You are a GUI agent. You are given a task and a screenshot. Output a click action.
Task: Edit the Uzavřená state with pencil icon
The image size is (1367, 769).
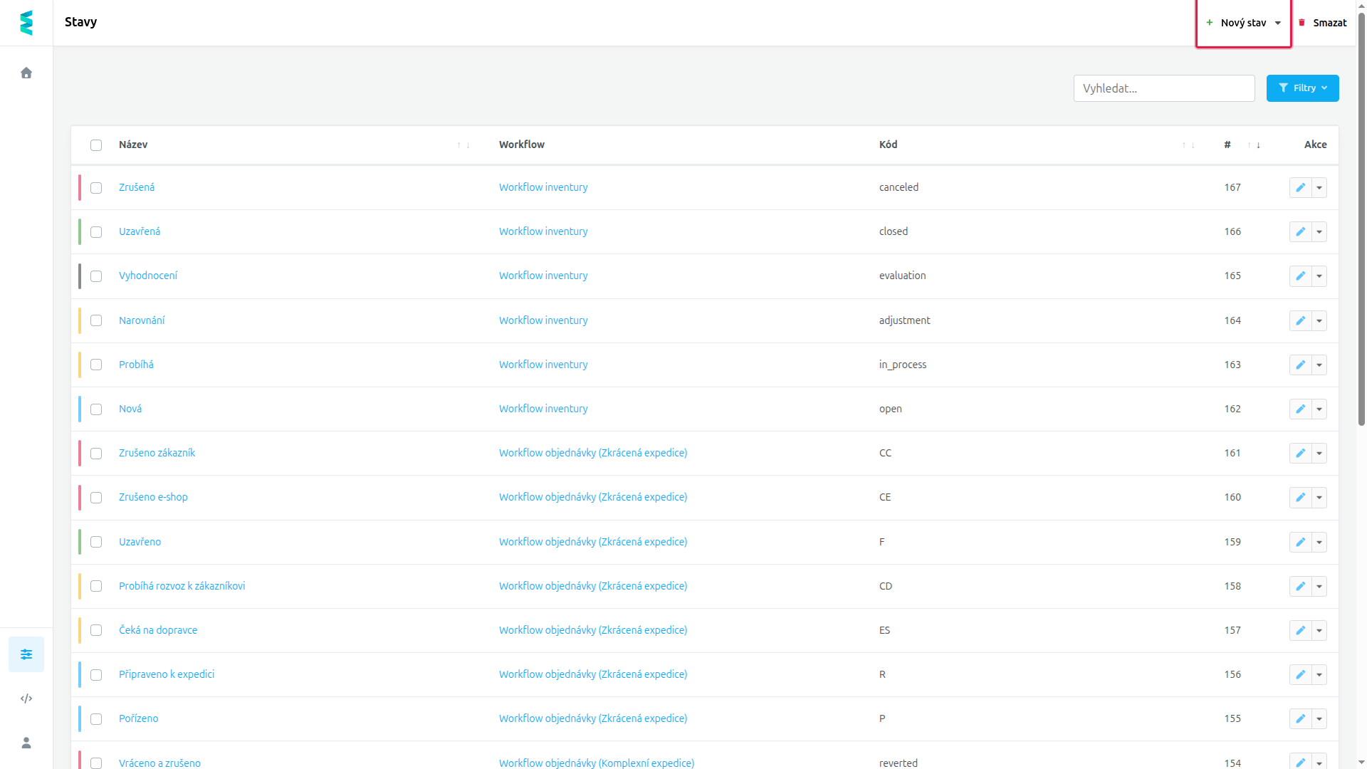click(1300, 231)
